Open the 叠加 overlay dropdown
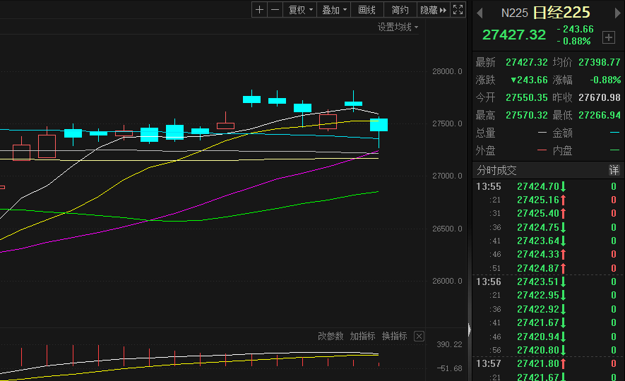 [334, 10]
